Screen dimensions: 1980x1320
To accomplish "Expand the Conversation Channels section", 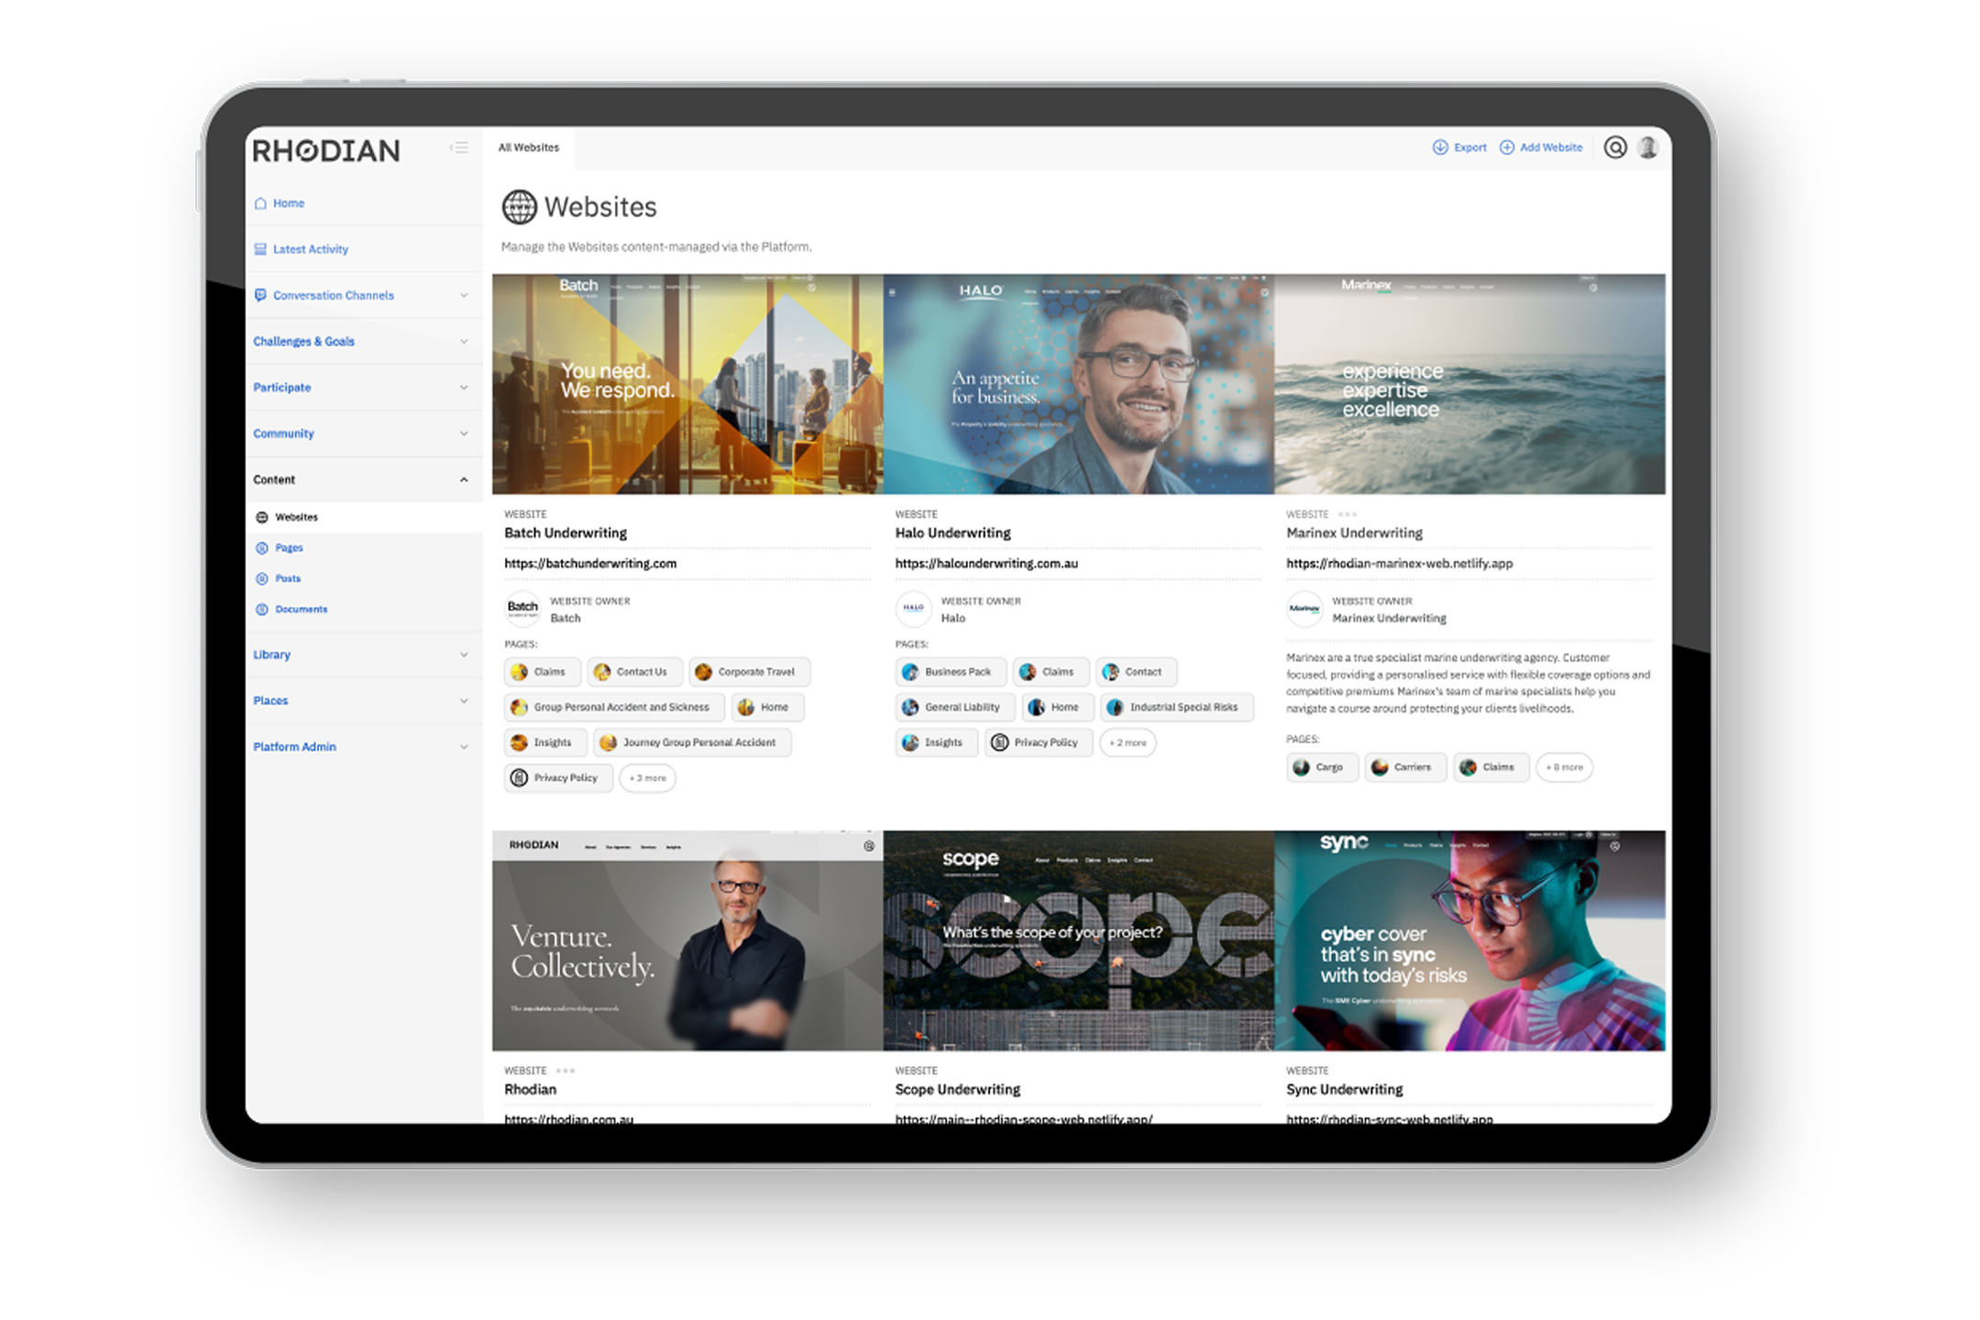I will pyautogui.click(x=464, y=295).
